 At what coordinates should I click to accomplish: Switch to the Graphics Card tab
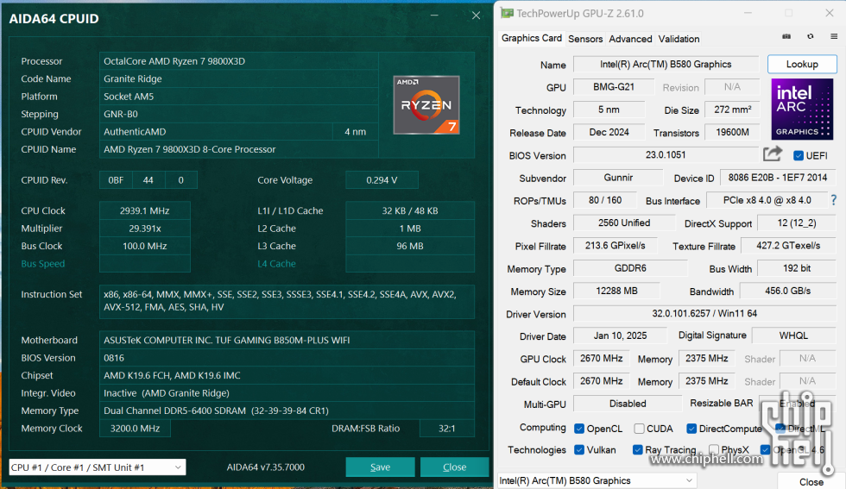pos(532,38)
